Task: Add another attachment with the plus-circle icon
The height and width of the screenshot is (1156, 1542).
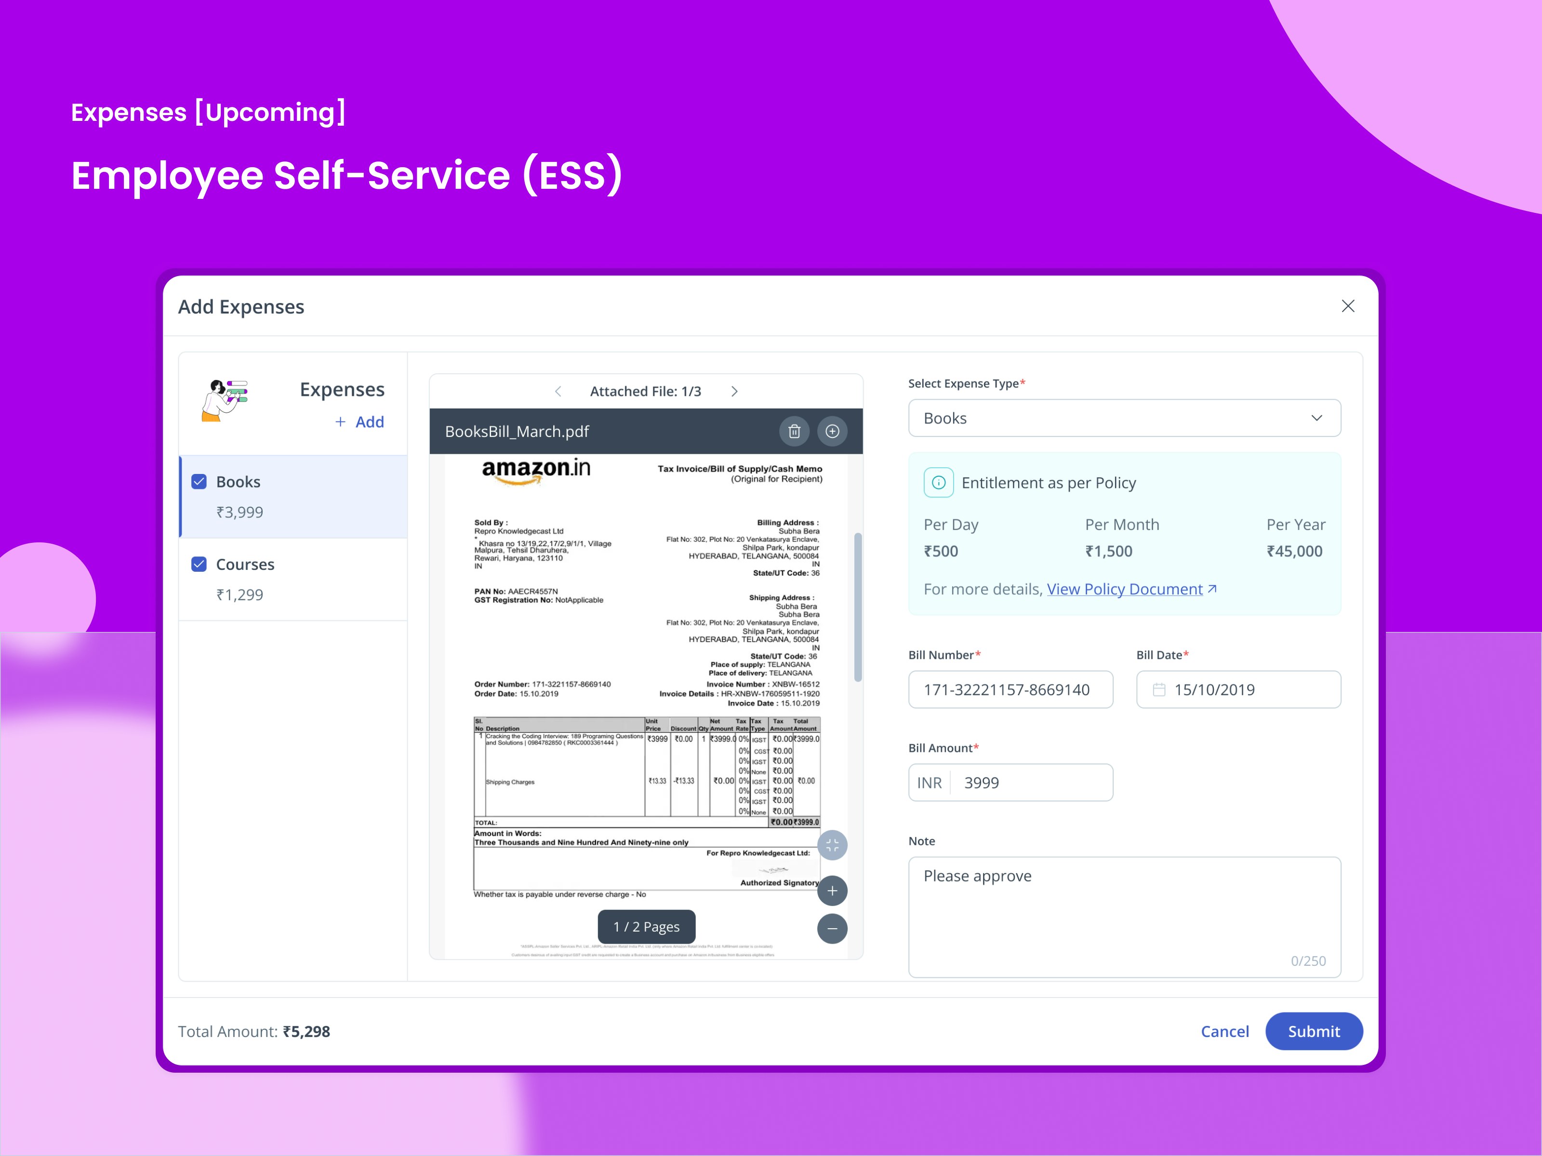Action: (832, 431)
